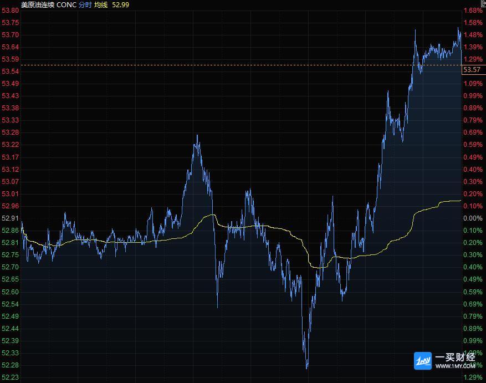Viewport: 486px width, 383px height.
Task: Click the 52.60 price axis label
Action: (10, 292)
